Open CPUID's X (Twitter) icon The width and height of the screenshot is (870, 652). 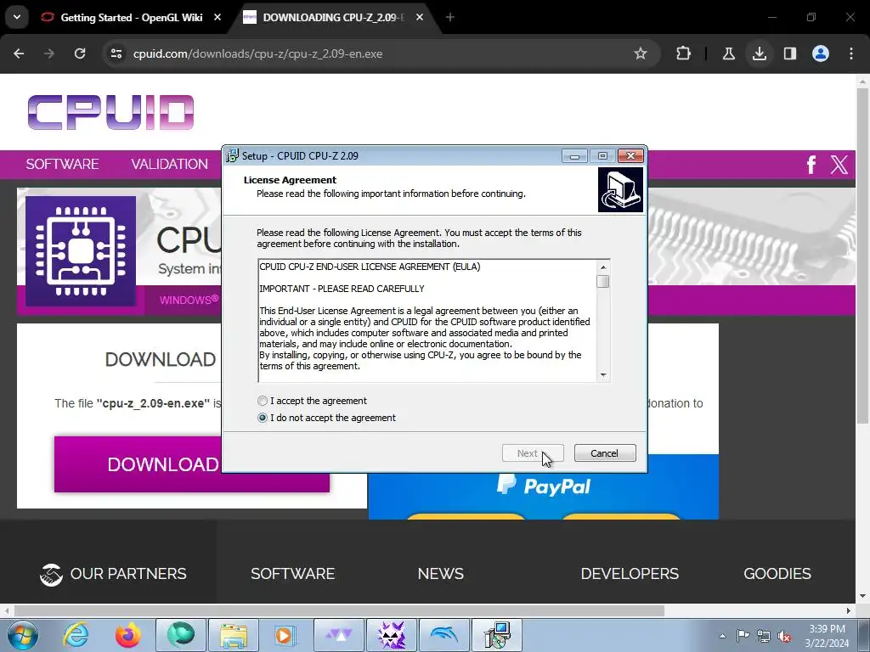click(839, 165)
